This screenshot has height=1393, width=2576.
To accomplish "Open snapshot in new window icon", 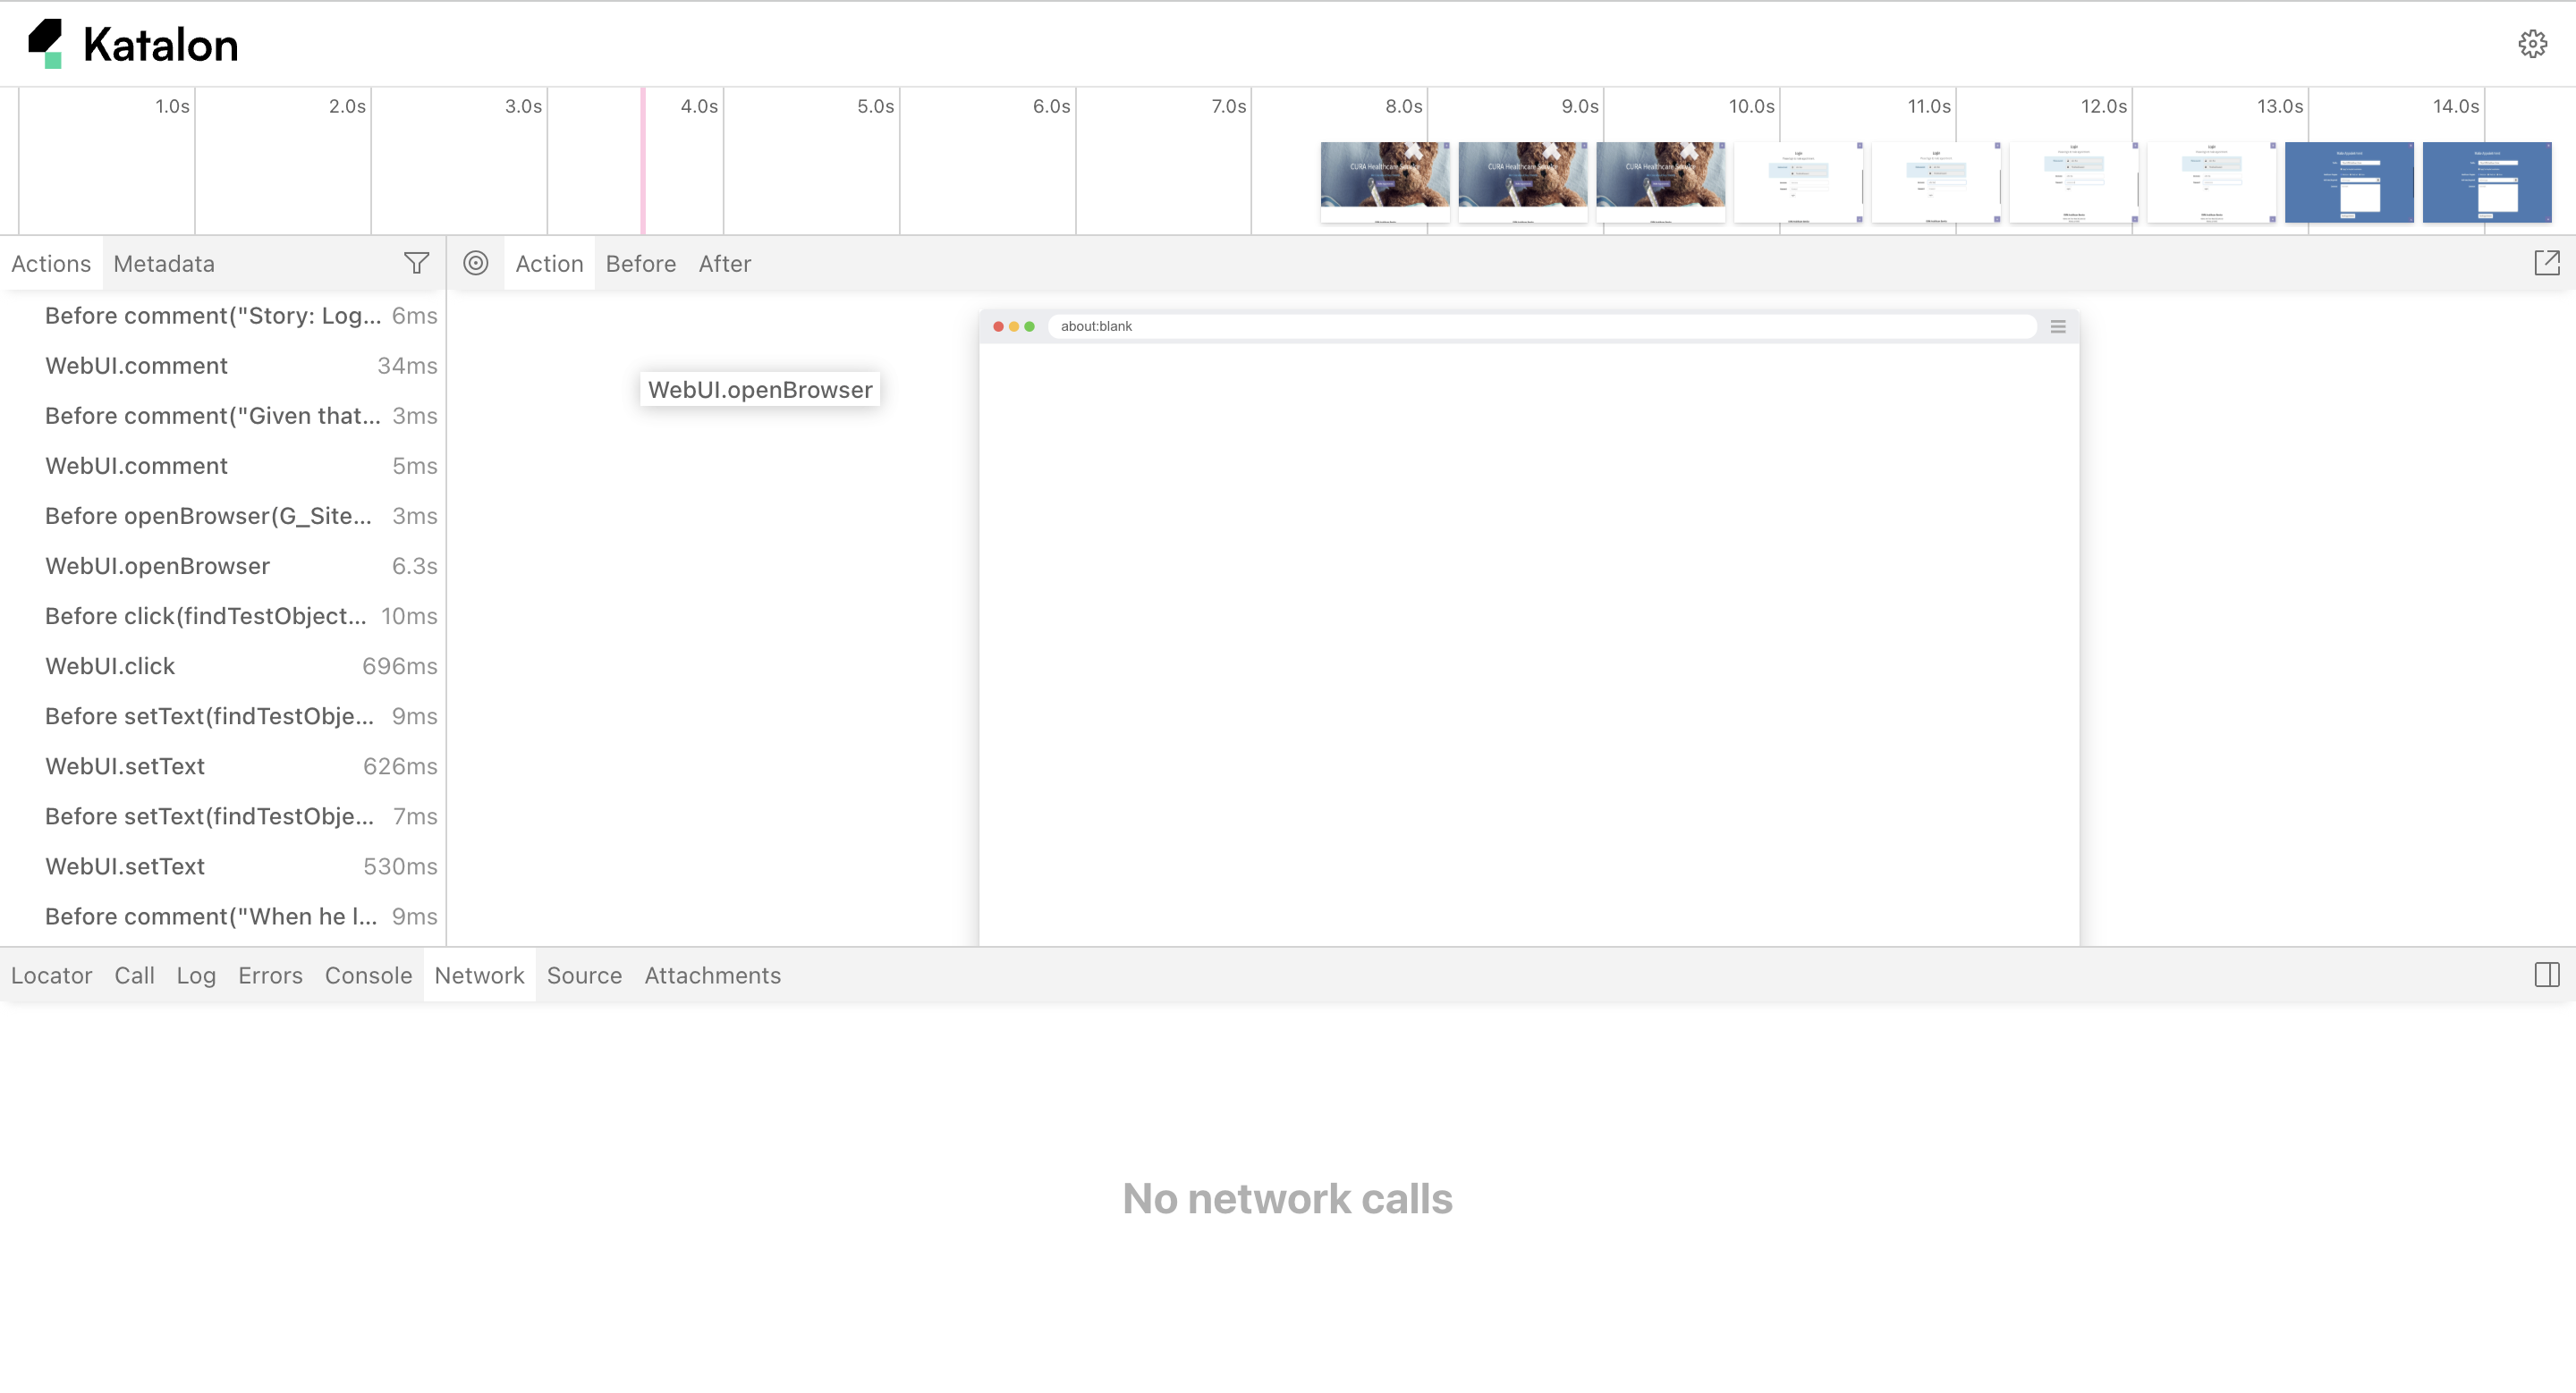I will click(x=2546, y=263).
